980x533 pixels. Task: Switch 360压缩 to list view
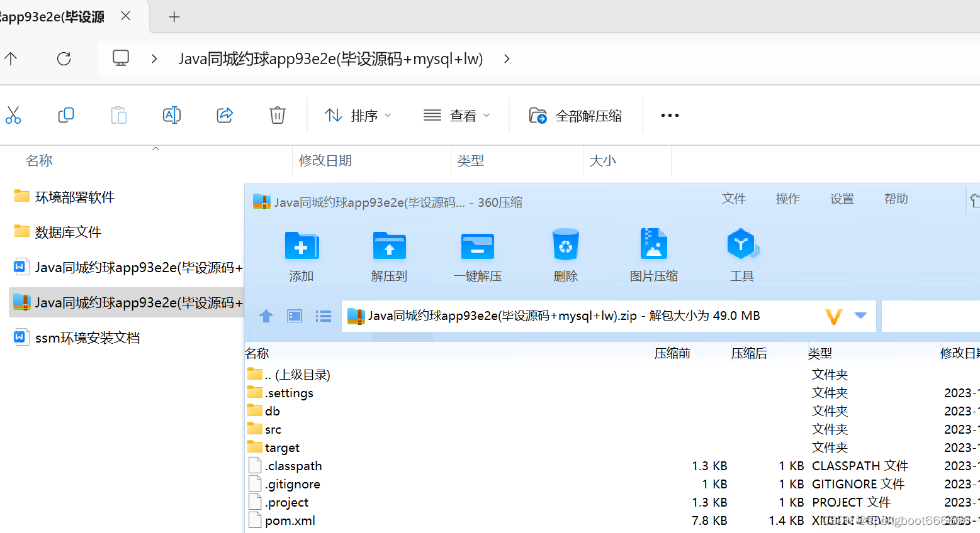tap(324, 316)
